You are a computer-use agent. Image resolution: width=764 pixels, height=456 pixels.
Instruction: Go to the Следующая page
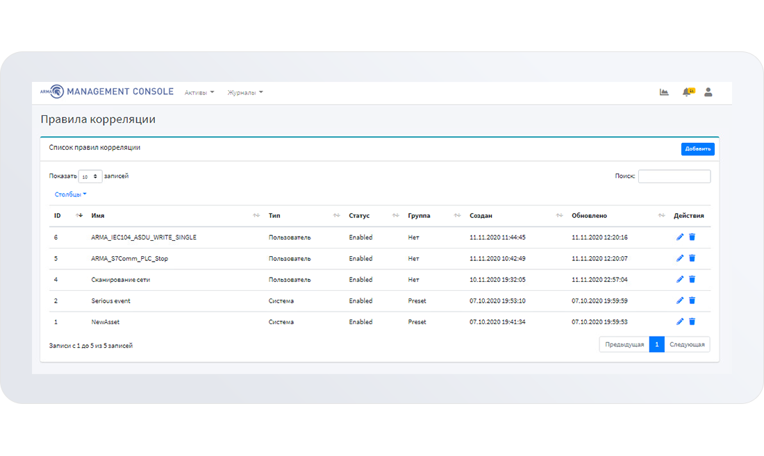click(687, 344)
